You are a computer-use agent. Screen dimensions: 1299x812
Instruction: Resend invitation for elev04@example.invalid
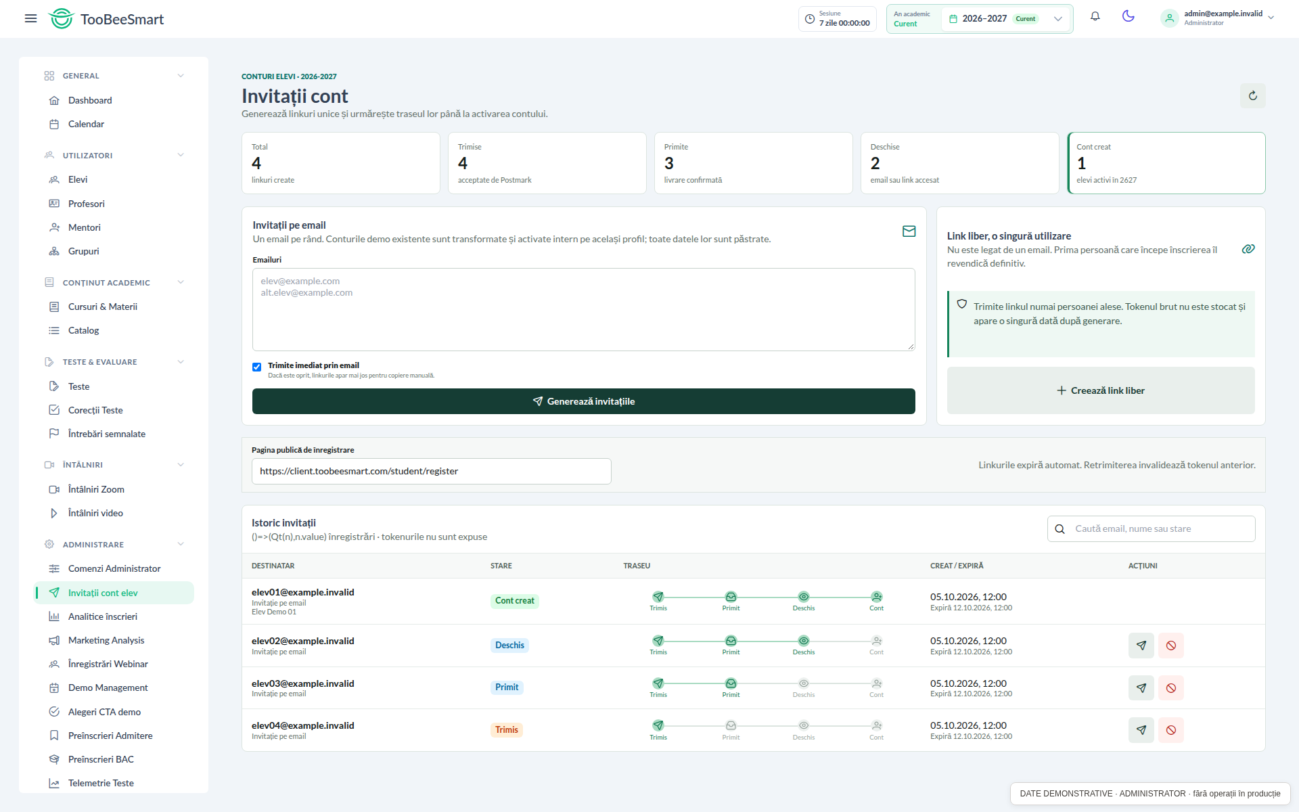tap(1141, 730)
